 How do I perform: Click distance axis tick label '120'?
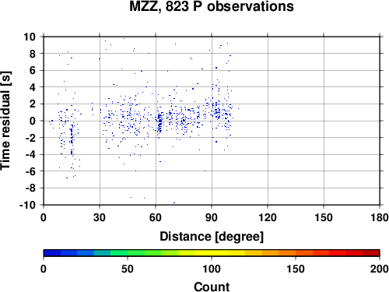(x=268, y=217)
